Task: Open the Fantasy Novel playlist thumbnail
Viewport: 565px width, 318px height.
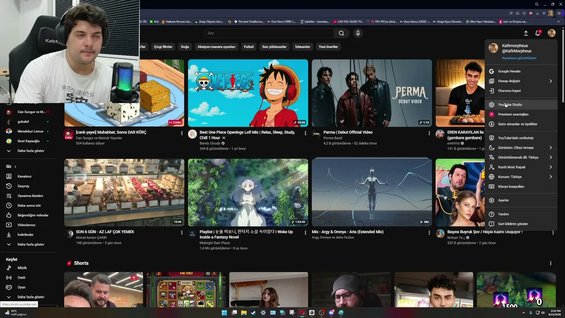Action: pos(248,193)
